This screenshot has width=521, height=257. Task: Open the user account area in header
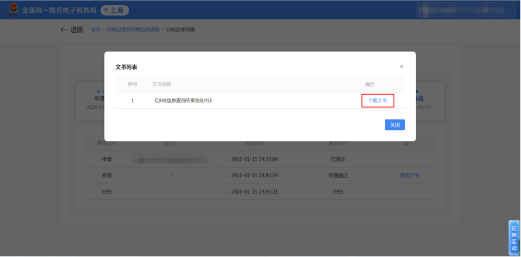(464, 11)
